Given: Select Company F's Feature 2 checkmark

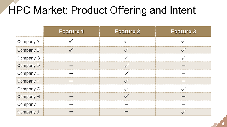Looking at the screenshot, I should coord(127,81).
